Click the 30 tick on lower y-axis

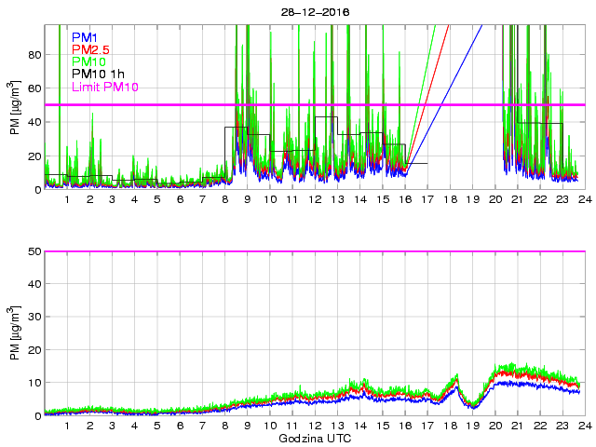[x=33, y=317]
